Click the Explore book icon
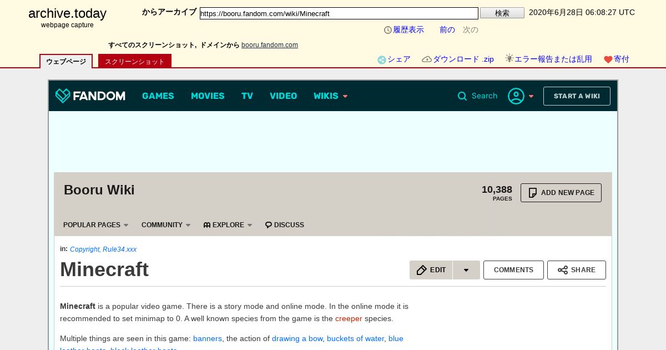 click(x=207, y=225)
